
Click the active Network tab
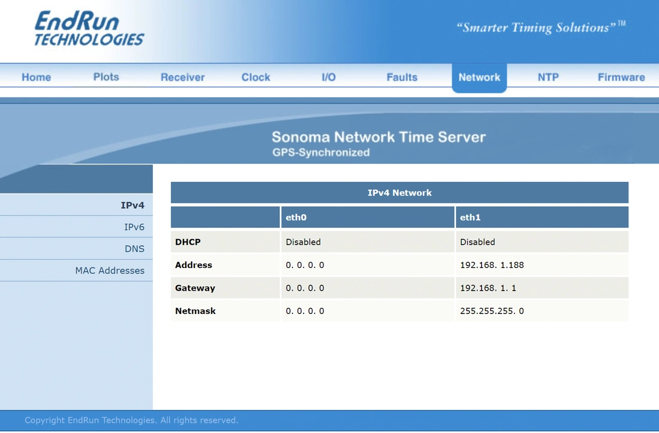point(479,78)
